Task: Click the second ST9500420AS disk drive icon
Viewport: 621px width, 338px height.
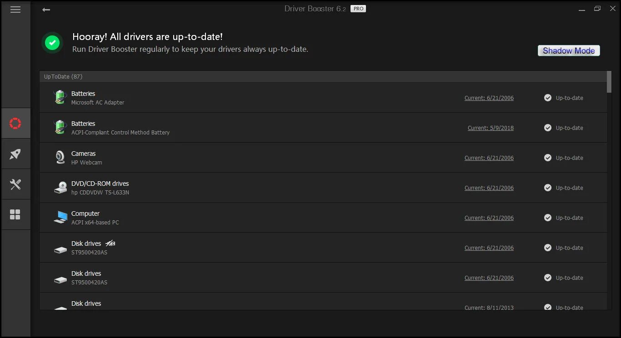Action: [60, 280]
